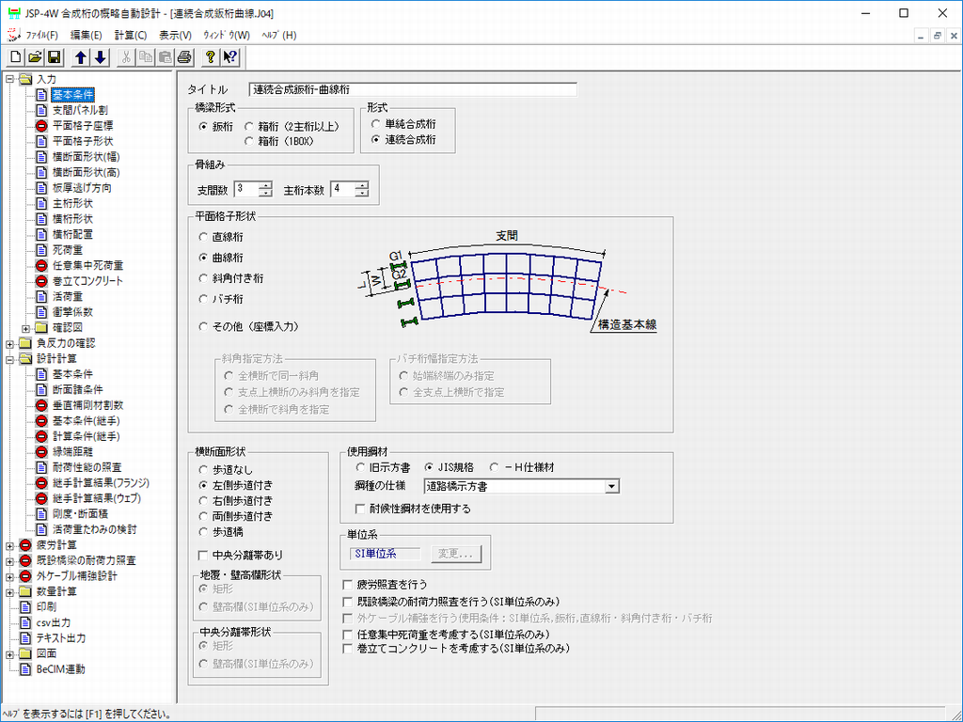Check 耐候性鋼材を使用する option
The width and height of the screenshot is (963, 722).
click(361, 509)
